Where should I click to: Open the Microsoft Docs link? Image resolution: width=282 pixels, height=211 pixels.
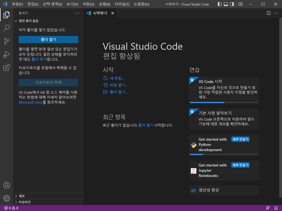(31, 102)
